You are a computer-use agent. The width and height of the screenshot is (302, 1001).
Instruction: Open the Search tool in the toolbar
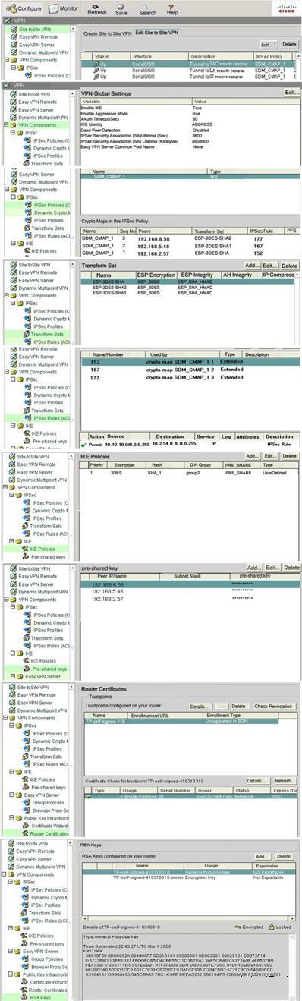click(148, 8)
